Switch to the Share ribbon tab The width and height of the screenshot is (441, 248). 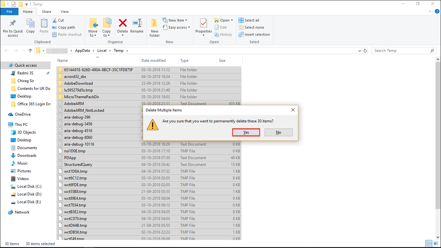[x=46, y=12]
